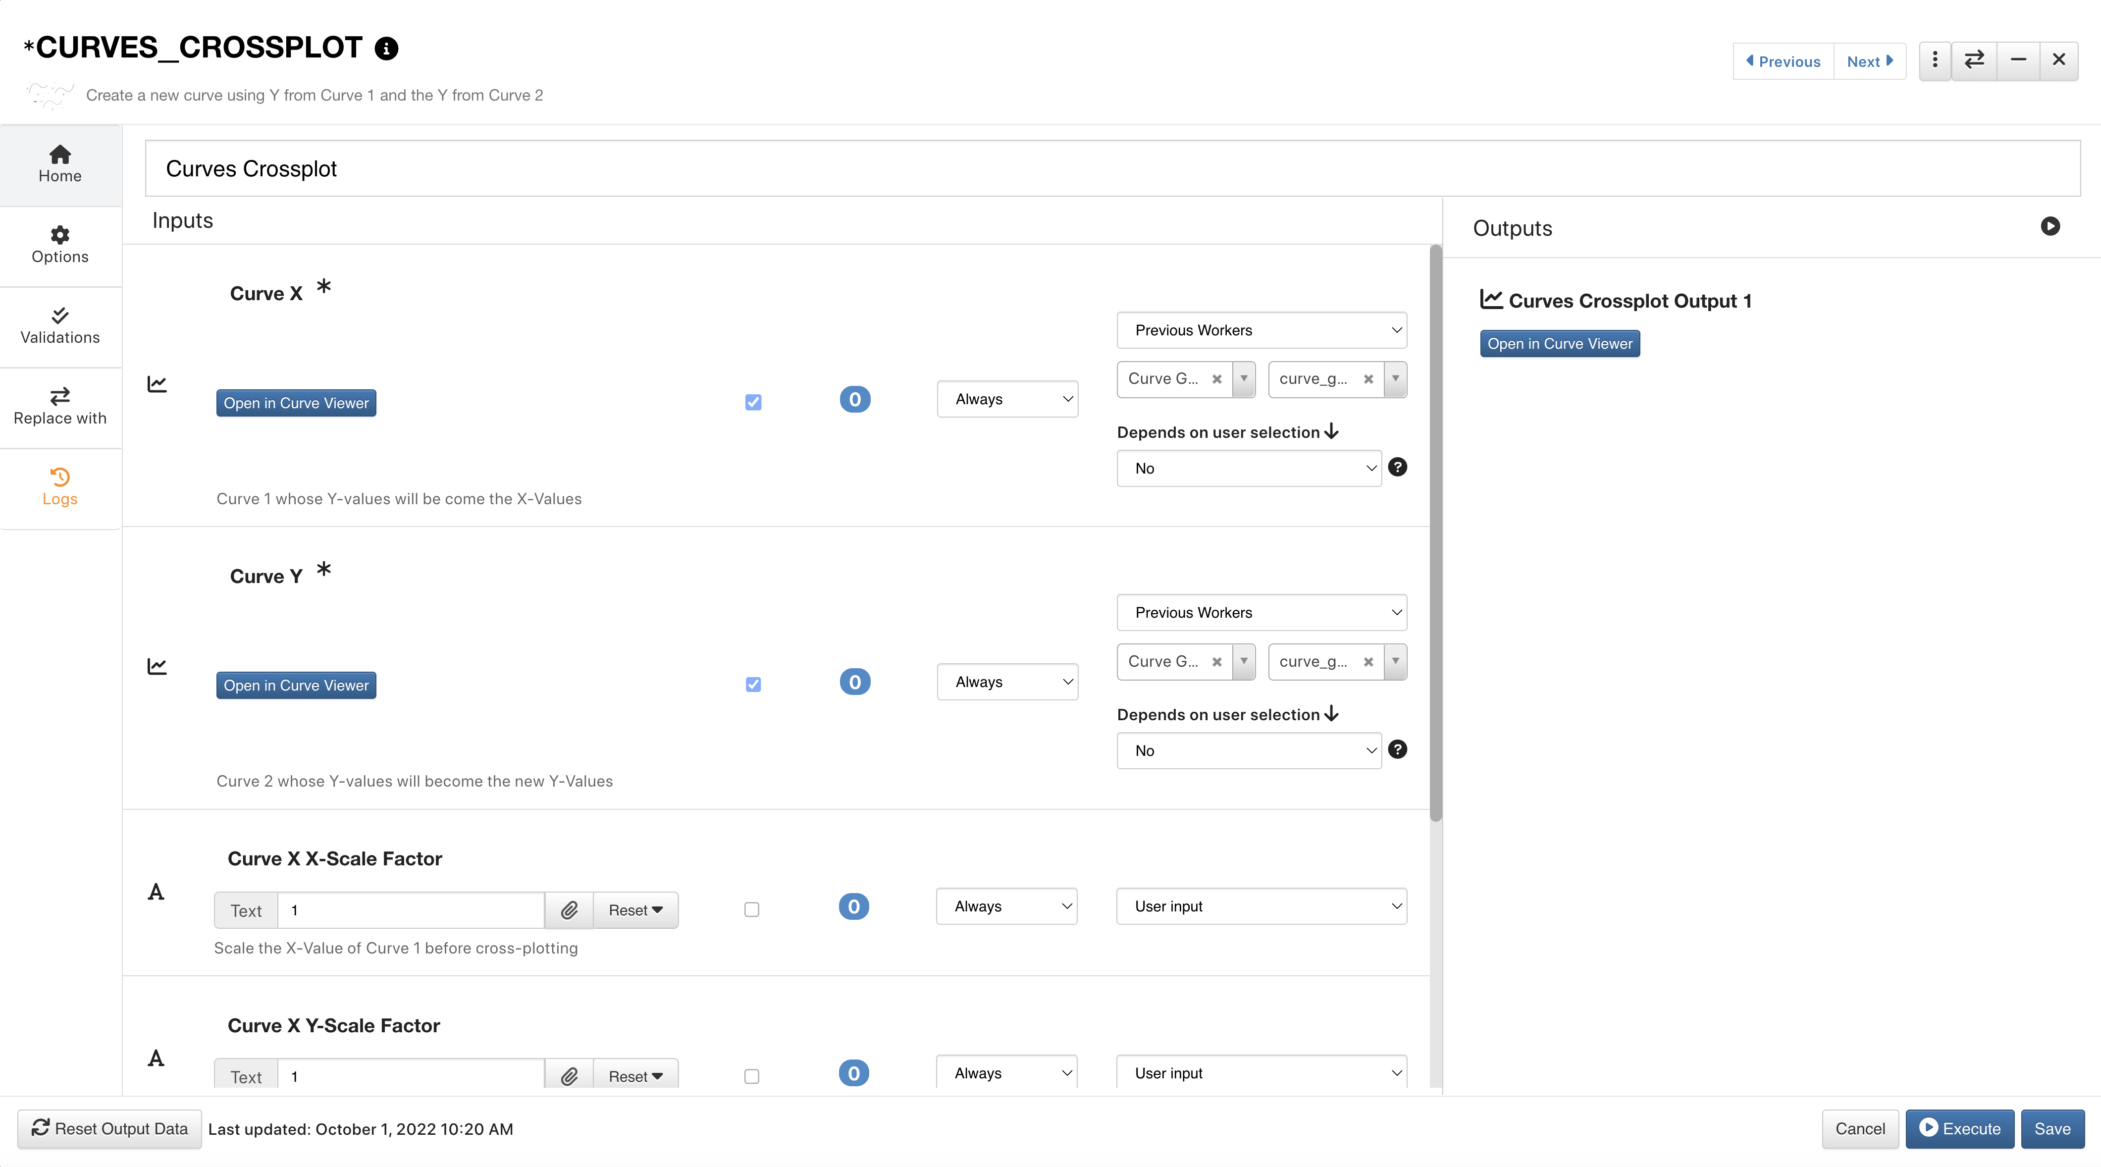The height and width of the screenshot is (1167, 2101).
Task: Click the text type icon for X-Scale Factor
Action: pyautogui.click(x=156, y=892)
